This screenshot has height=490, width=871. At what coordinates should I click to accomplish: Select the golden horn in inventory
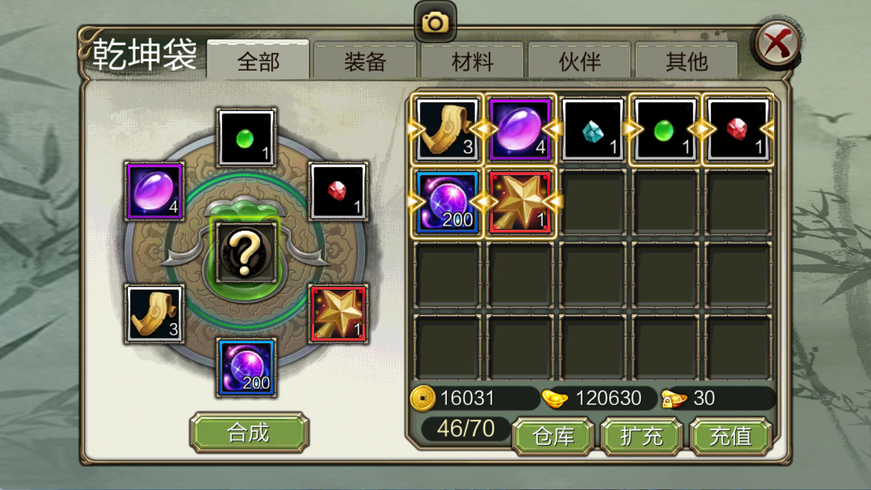pyautogui.click(x=447, y=129)
